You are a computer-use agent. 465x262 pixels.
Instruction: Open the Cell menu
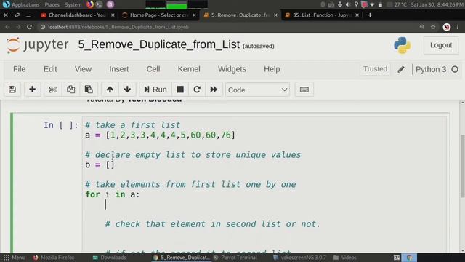[x=153, y=69]
